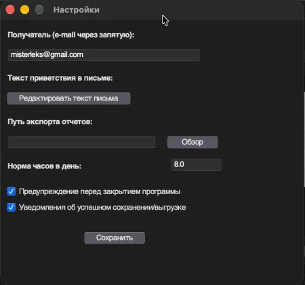Click the 'Путь экспорта отчетов:' label
The height and width of the screenshot is (285, 305).
50,121
